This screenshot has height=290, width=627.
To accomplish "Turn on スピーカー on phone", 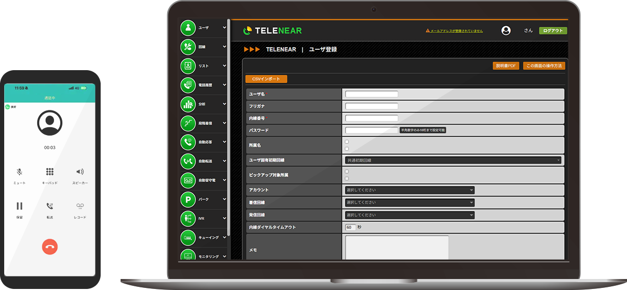I will coord(80,172).
